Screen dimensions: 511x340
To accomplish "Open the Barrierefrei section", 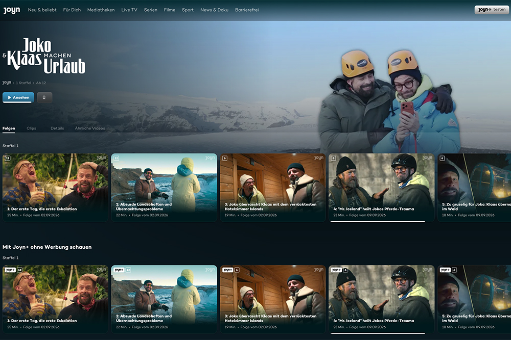I will pyautogui.click(x=247, y=10).
